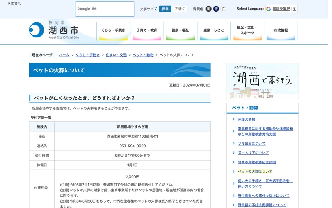
Task: Open highlighted ペットの火葬について sidebar link
Action: point(255,171)
